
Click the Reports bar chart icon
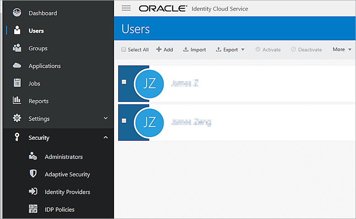point(17,100)
